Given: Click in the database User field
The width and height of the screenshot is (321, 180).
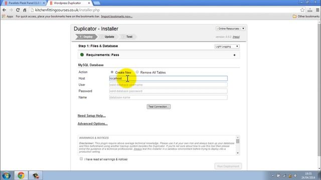Looking at the screenshot, I should click(x=169, y=84).
